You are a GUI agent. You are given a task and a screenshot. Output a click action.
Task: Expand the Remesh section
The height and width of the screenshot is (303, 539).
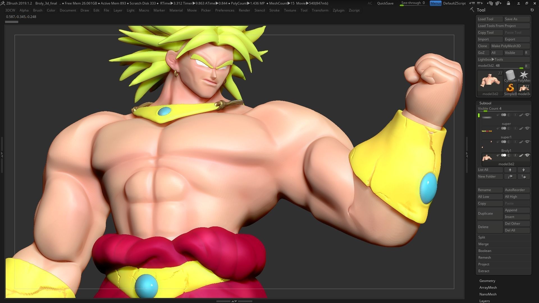485,258
